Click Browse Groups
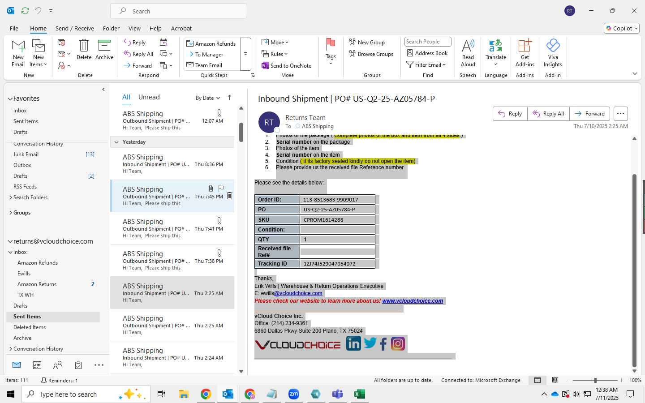The height and width of the screenshot is (403, 645). pyautogui.click(x=371, y=54)
